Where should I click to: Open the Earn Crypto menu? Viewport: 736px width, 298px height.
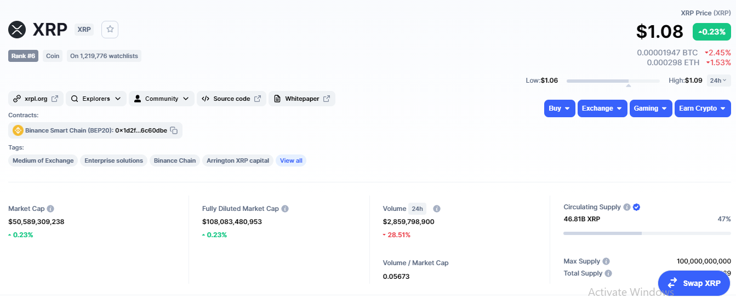pyautogui.click(x=703, y=108)
